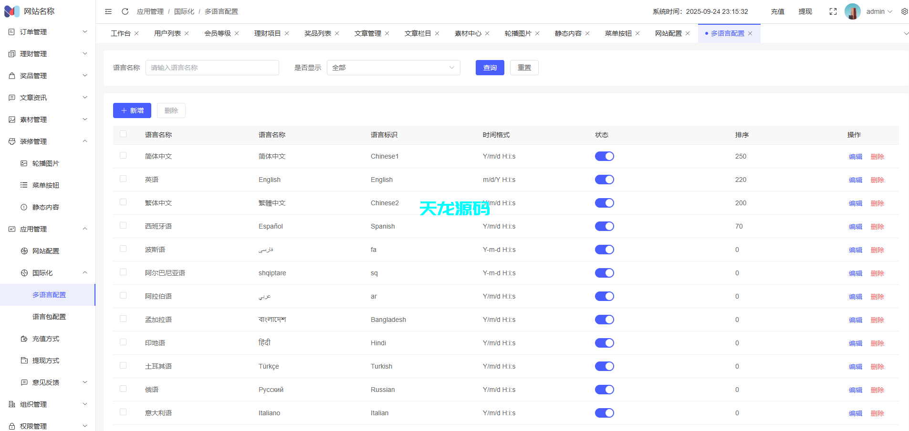Screen dimensions: 909x431
Task: Click the collapse sidebar hamburger icon
Action: point(108,11)
